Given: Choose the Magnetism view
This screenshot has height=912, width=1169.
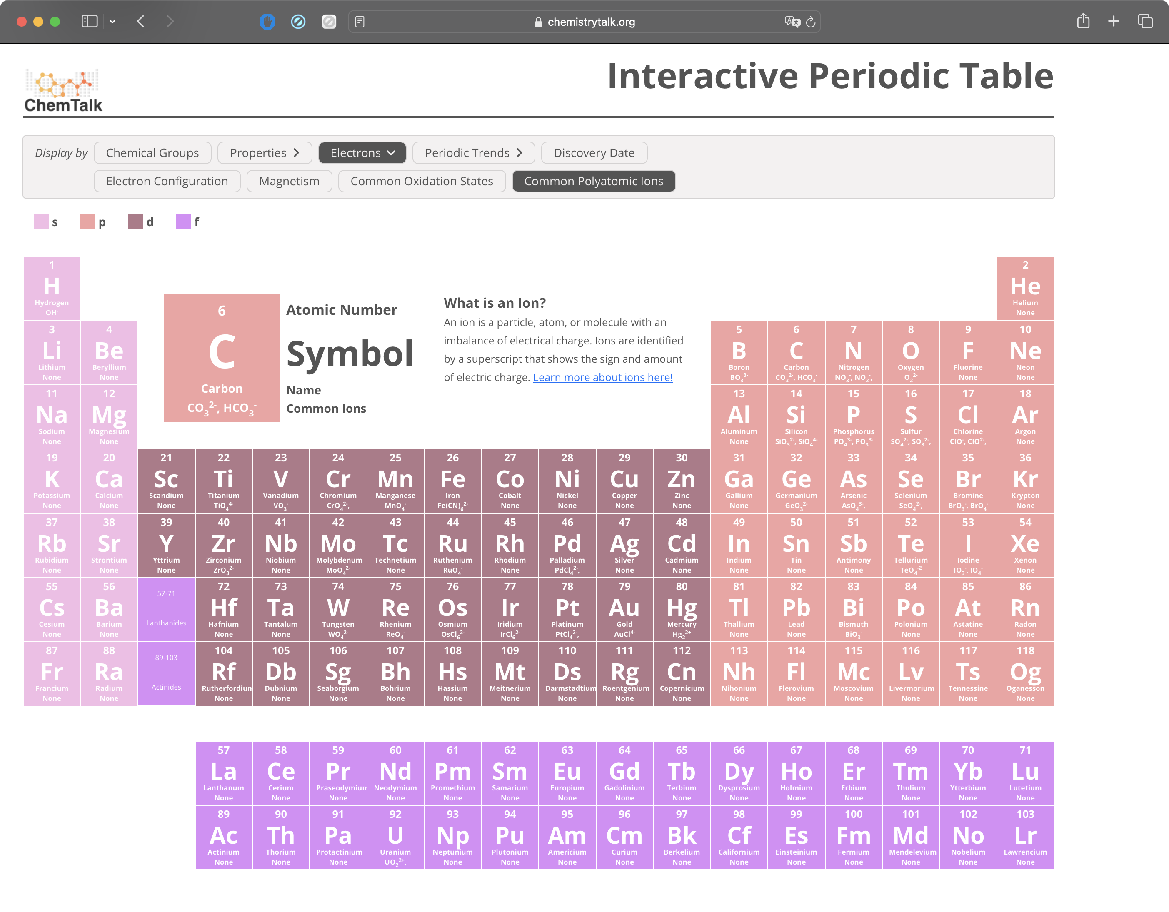Looking at the screenshot, I should pos(289,181).
